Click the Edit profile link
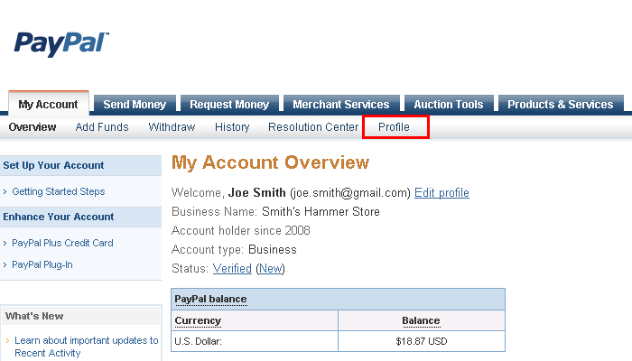 441,192
